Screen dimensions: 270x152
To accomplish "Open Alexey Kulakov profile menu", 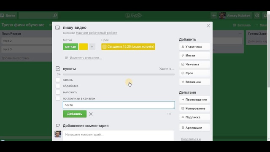I will [x=235, y=16].
